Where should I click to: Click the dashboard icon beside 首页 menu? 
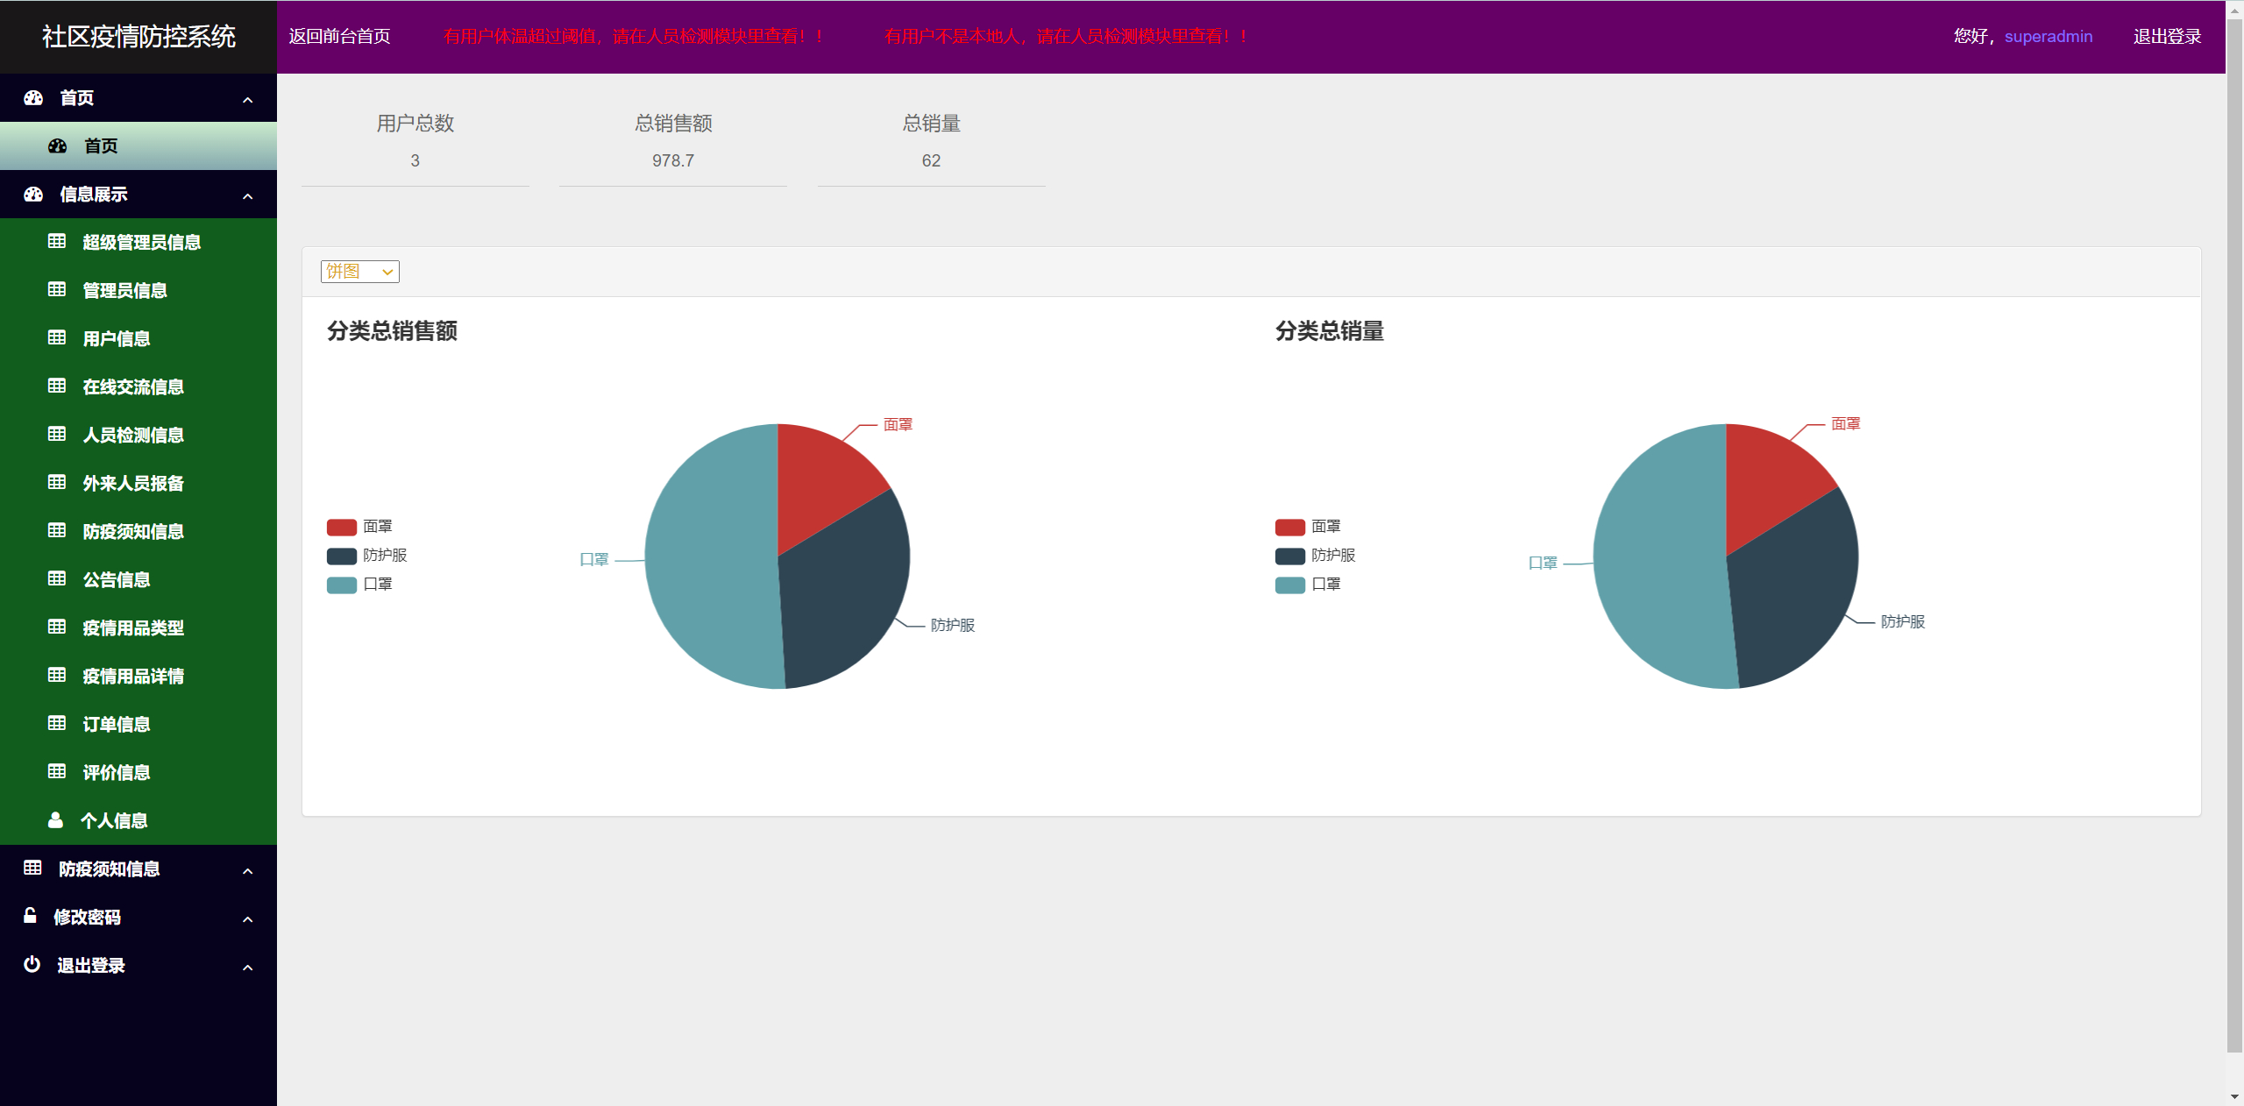coord(32,97)
